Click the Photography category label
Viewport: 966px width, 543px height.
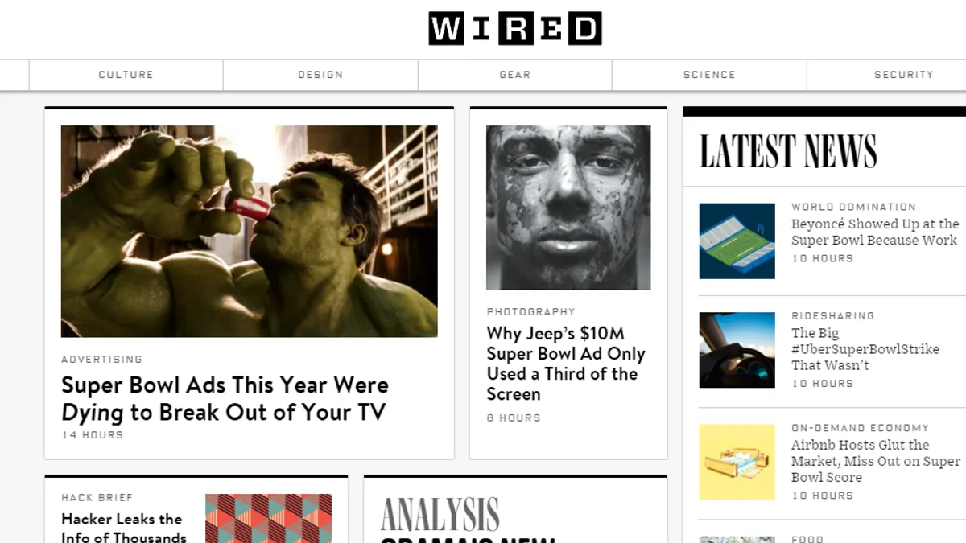click(531, 311)
